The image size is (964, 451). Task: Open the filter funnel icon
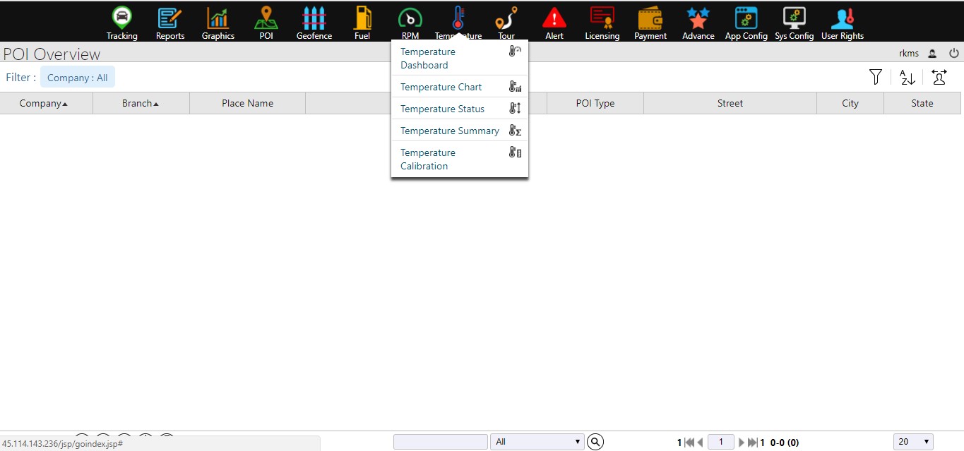point(876,77)
